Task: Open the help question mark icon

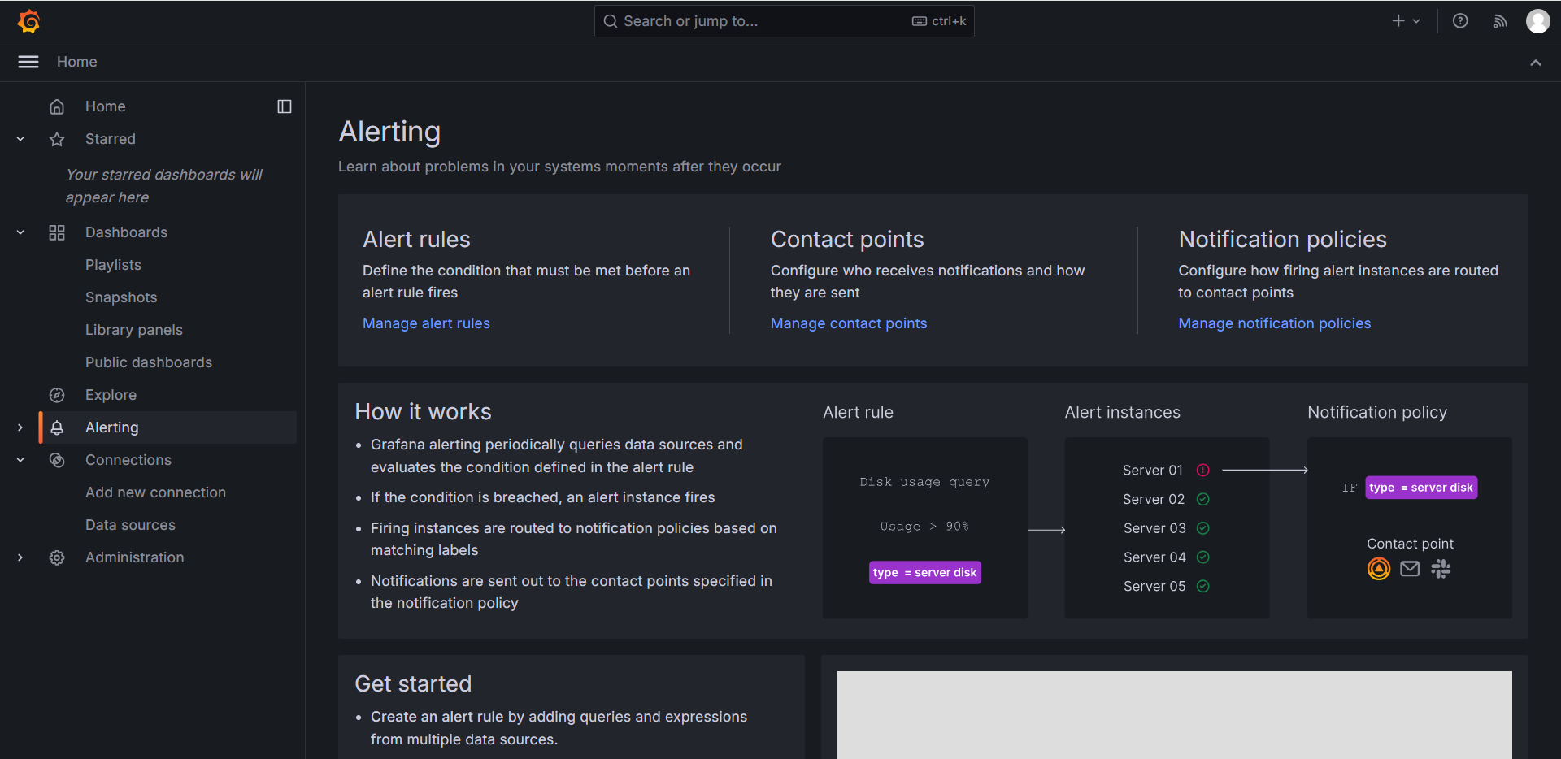Action: coord(1460,21)
